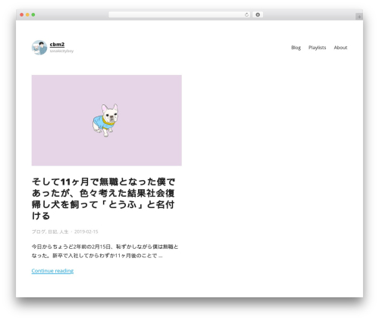This screenshot has width=379, height=320.
Task: Click the French bulldog featured image
Action: point(107,120)
